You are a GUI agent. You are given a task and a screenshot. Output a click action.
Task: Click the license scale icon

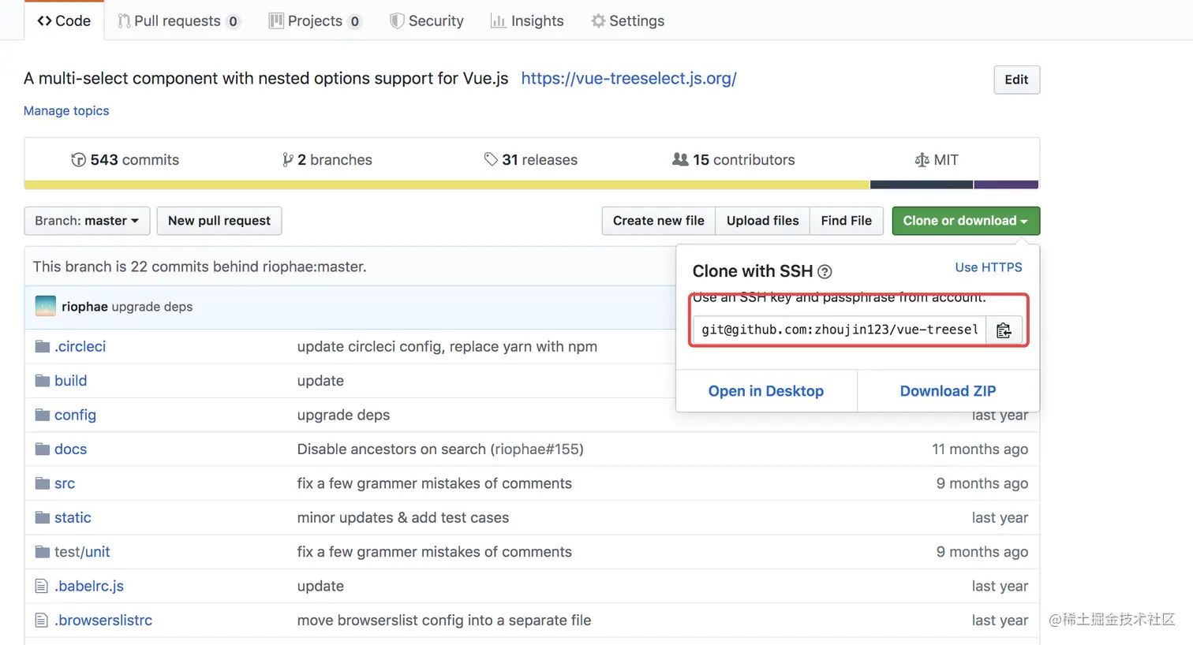922,160
